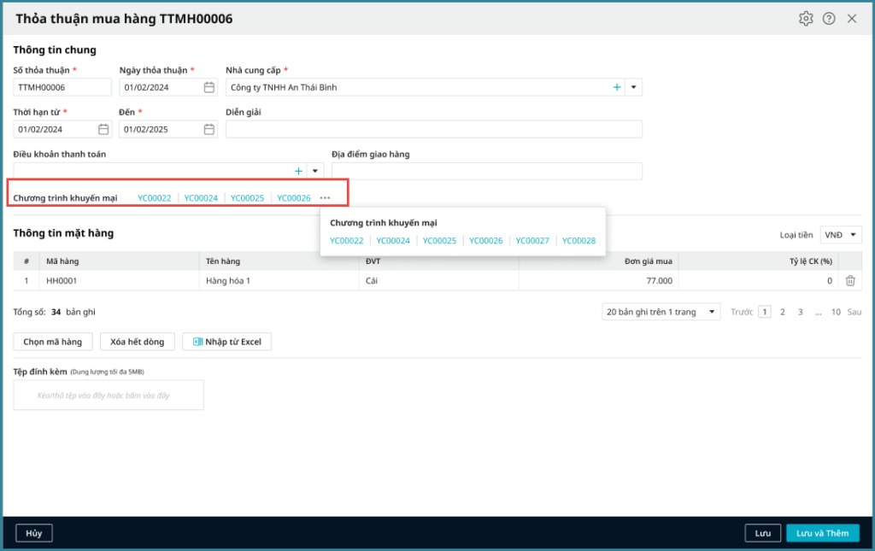Screen dimensions: 875x551
Task: Go to page 10
Action: (x=836, y=312)
